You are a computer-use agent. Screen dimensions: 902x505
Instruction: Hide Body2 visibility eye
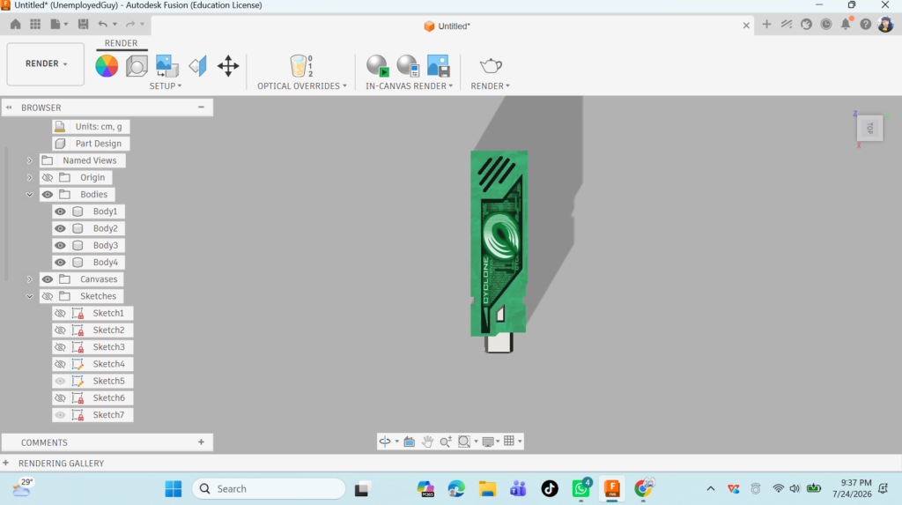click(60, 228)
